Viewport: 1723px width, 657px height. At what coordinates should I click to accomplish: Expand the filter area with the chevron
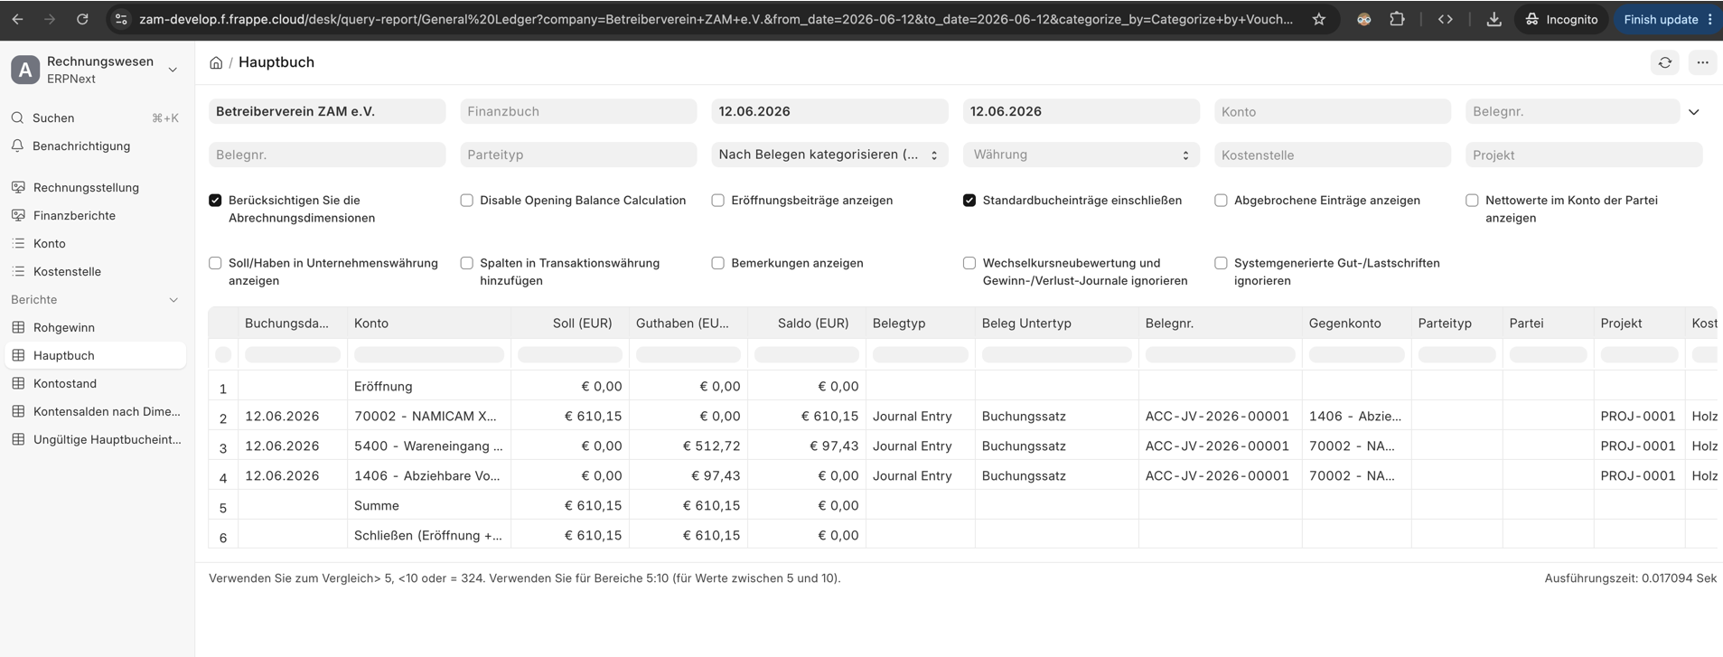[1694, 112]
